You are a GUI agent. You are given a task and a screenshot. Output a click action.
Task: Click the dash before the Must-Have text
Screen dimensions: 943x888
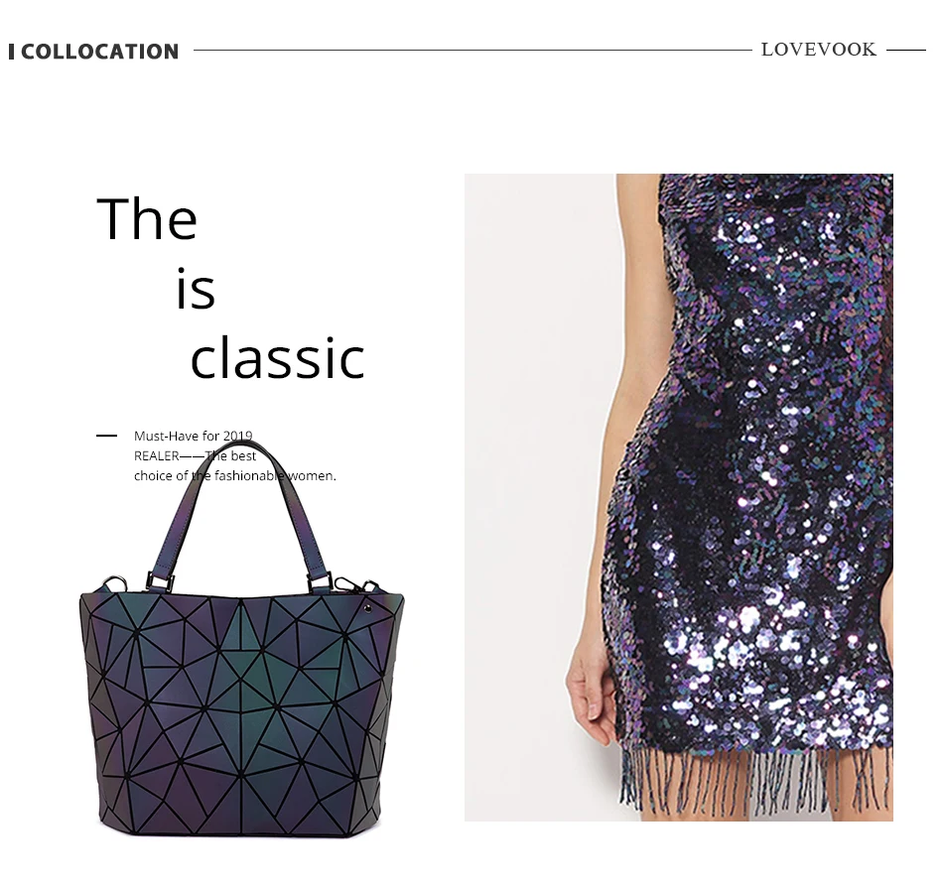tap(106, 436)
